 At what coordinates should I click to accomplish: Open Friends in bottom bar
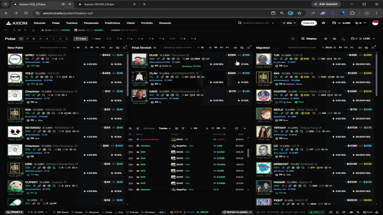pyautogui.click(x=132, y=212)
